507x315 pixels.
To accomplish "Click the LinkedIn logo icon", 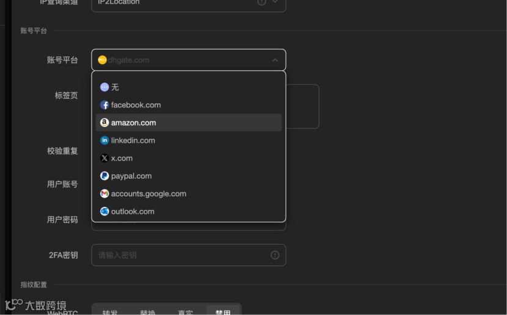I will click(104, 140).
